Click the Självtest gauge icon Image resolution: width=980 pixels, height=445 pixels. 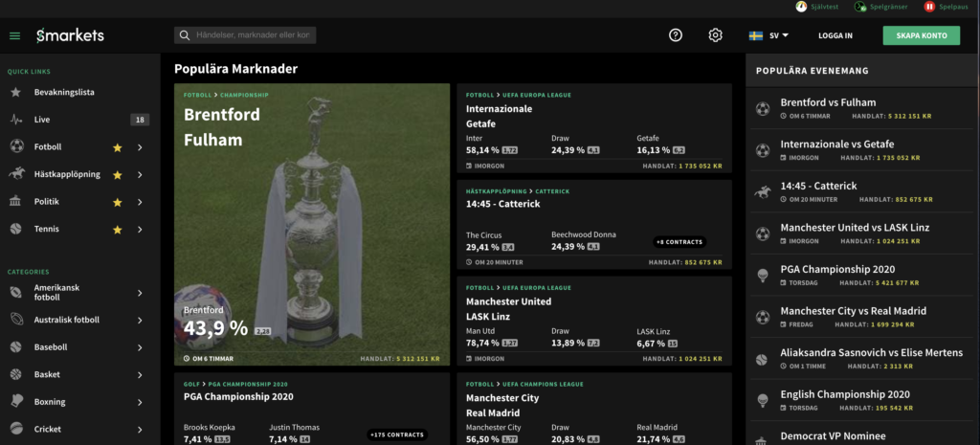pos(801,7)
